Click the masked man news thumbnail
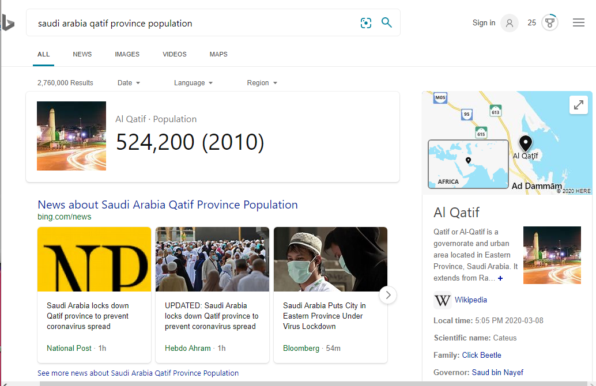Viewport: 596px width, 386px height. (x=331, y=259)
